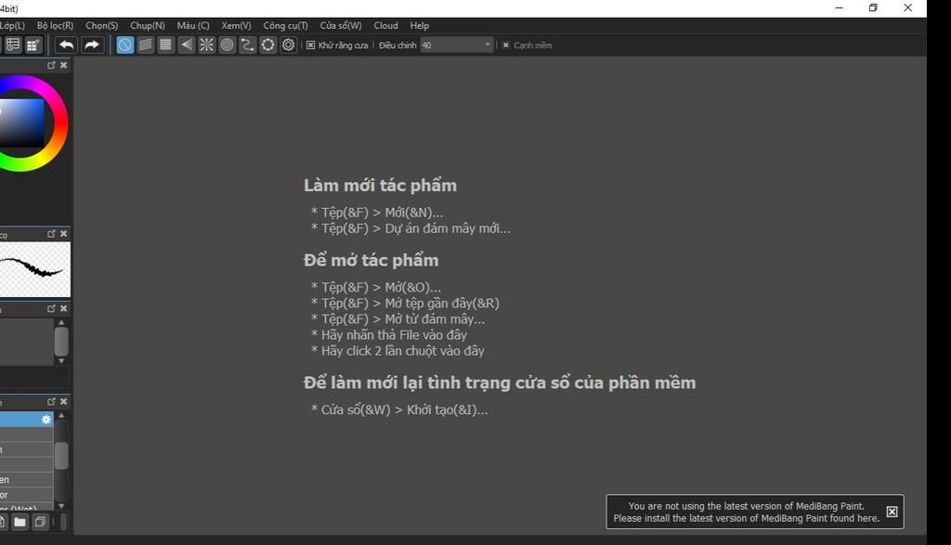Click the grid-with-pencil toolbar icon beside Undo
Screen dimensions: 951x545
[x=33, y=45]
